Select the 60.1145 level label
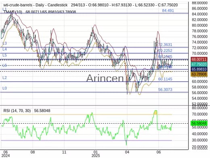Image resolution: width=210 pixels, height=158 pixels. [x=165, y=79]
